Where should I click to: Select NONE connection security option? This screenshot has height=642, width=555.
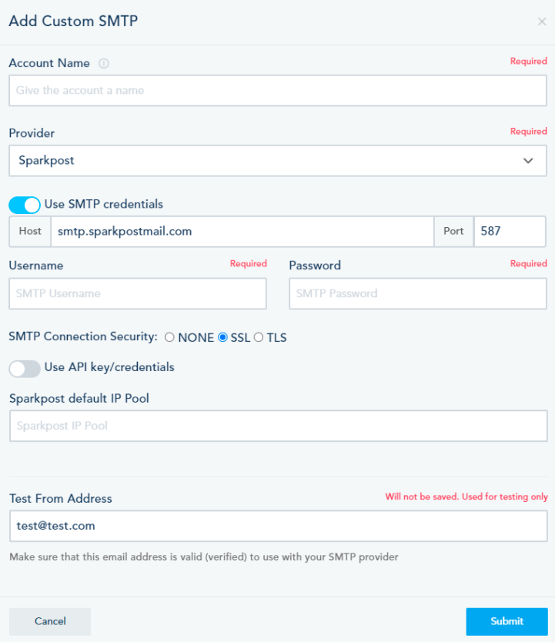pyautogui.click(x=169, y=338)
